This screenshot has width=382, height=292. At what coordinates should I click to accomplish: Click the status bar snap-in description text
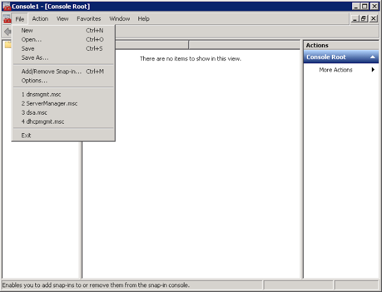(x=95, y=285)
